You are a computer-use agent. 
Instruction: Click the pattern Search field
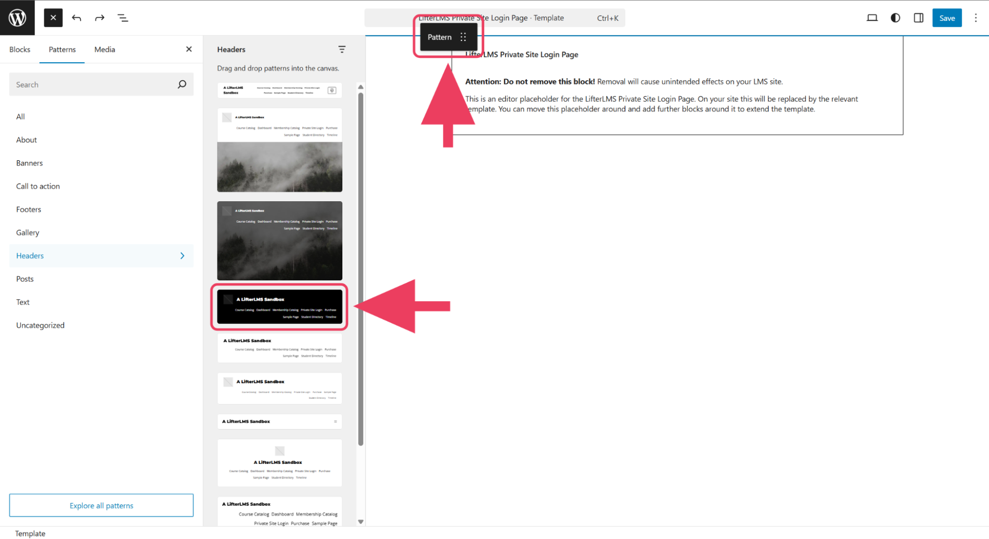point(94,85)
